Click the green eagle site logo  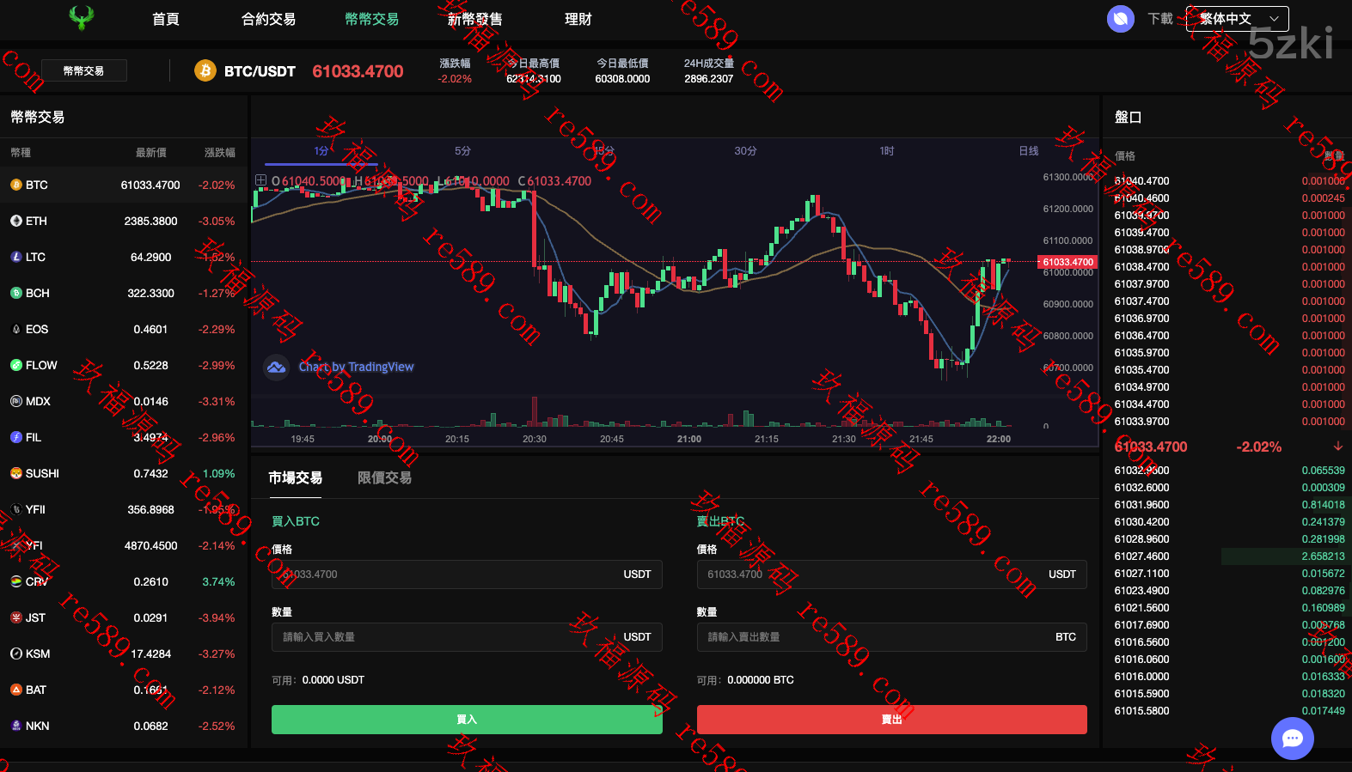click(82, 18)
